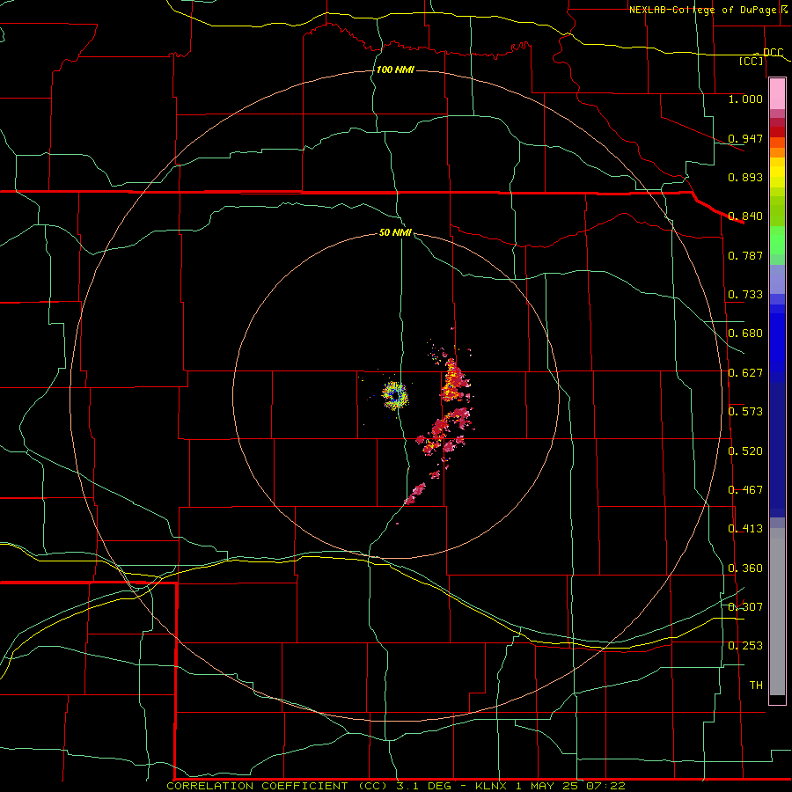This screenshot has height=792, width=792.
Task: Pick the orange color segment of the legend
Action: [777, 152]
